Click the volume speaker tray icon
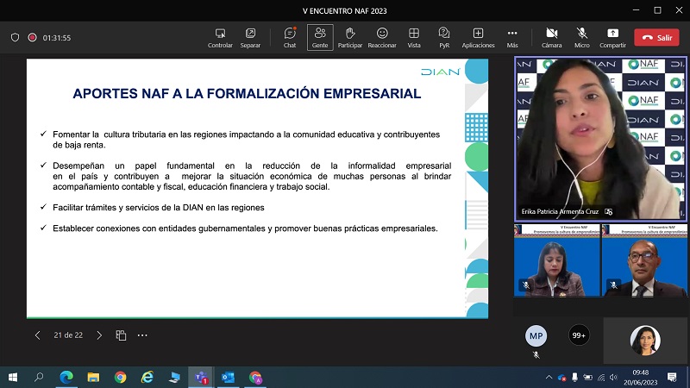 [x=613, y=378]
